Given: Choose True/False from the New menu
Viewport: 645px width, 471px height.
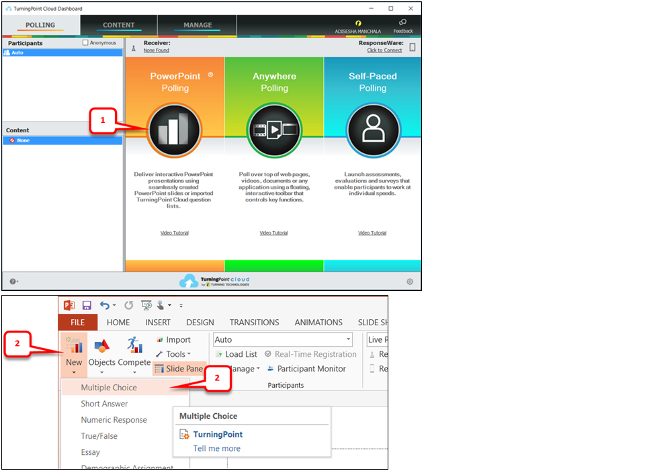Looking at the screenshot, I should tap(118, 436).
